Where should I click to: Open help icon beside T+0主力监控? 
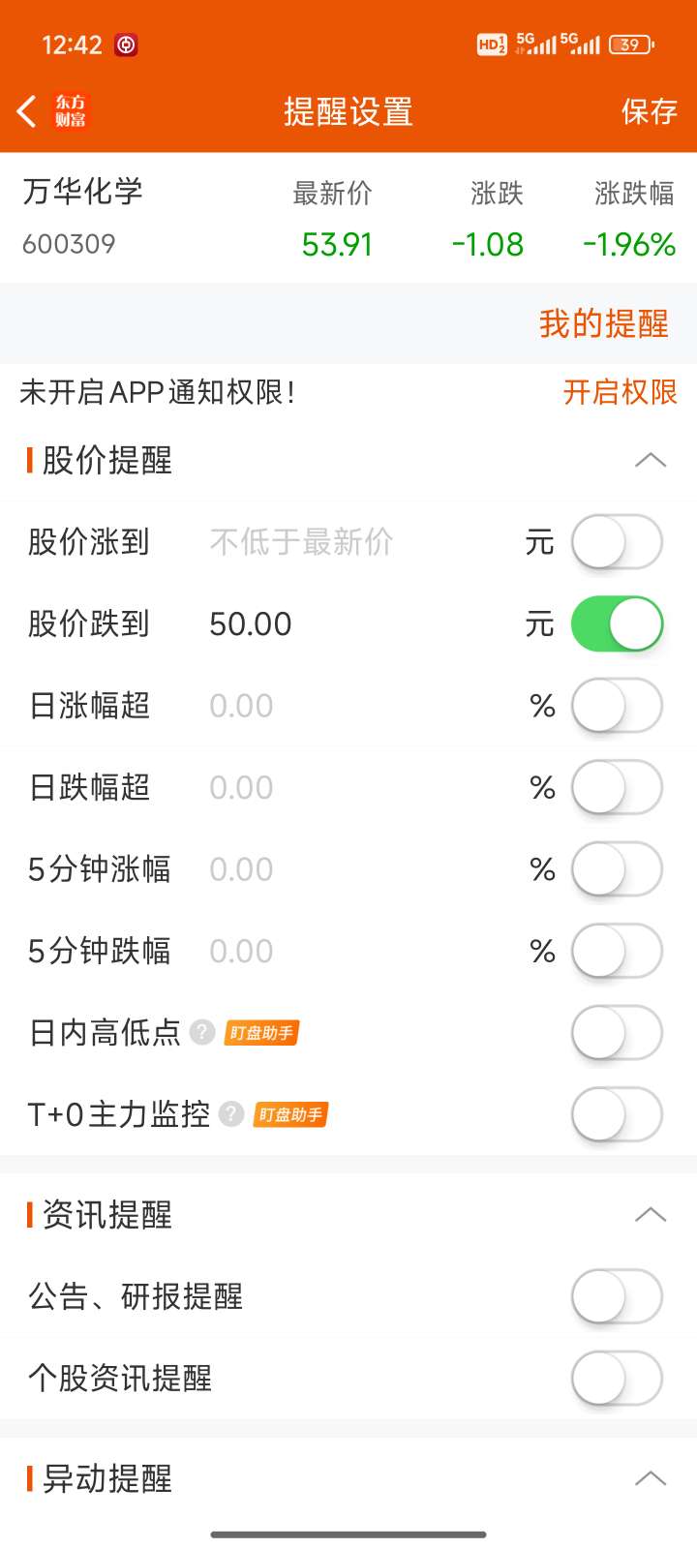[x=230, y=1114]
